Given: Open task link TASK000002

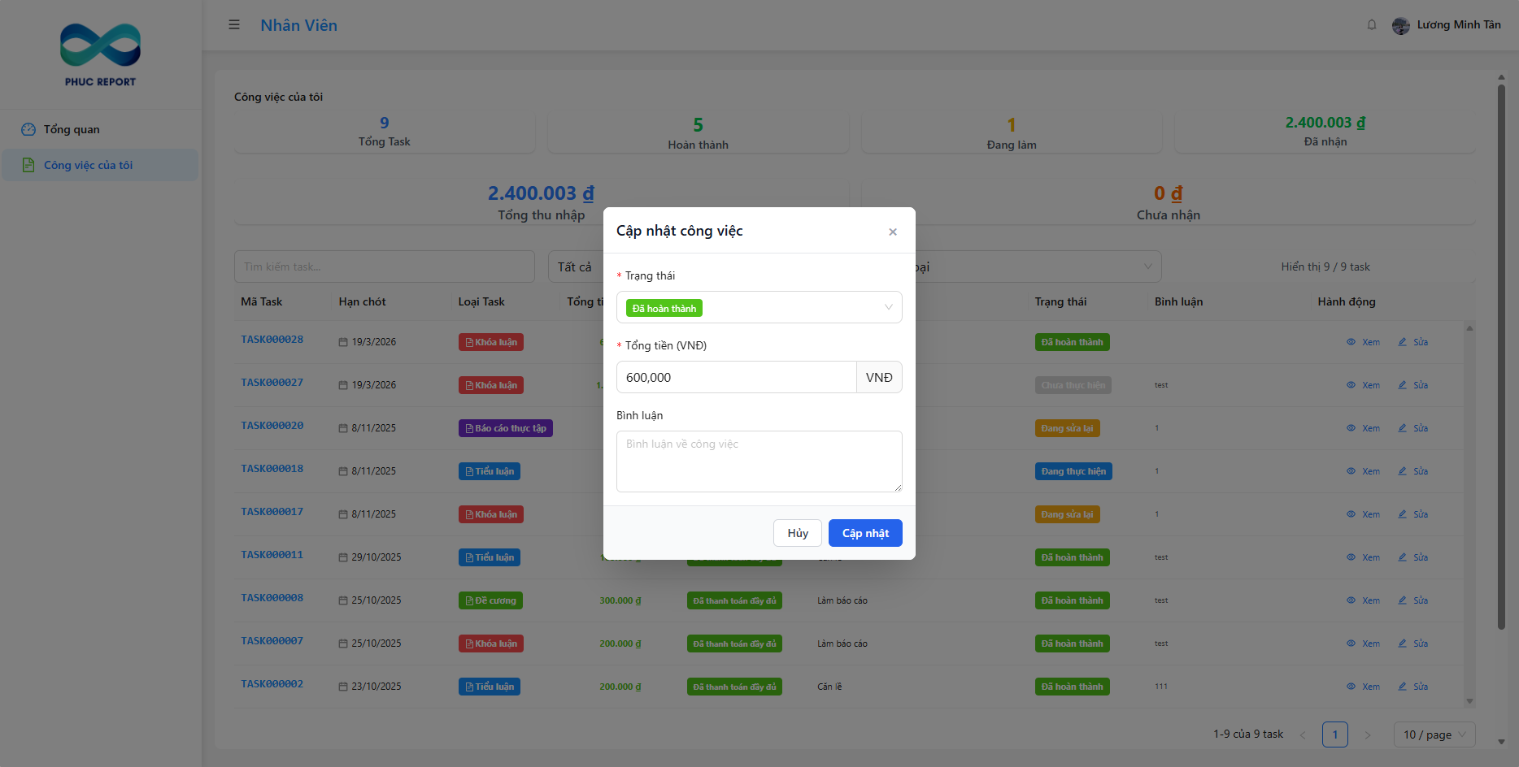Looking at the screenshot, I should click(x=272, y=684).
